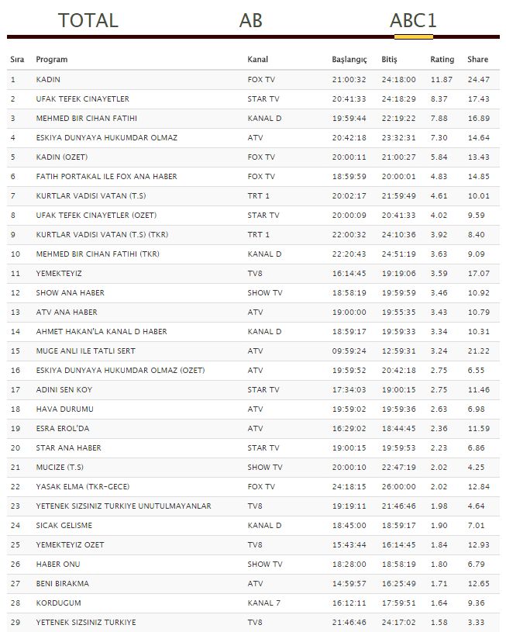The height and width of the screenshot is (632, 506).
Task: Click the Program column header
Action: pos(52,59)
